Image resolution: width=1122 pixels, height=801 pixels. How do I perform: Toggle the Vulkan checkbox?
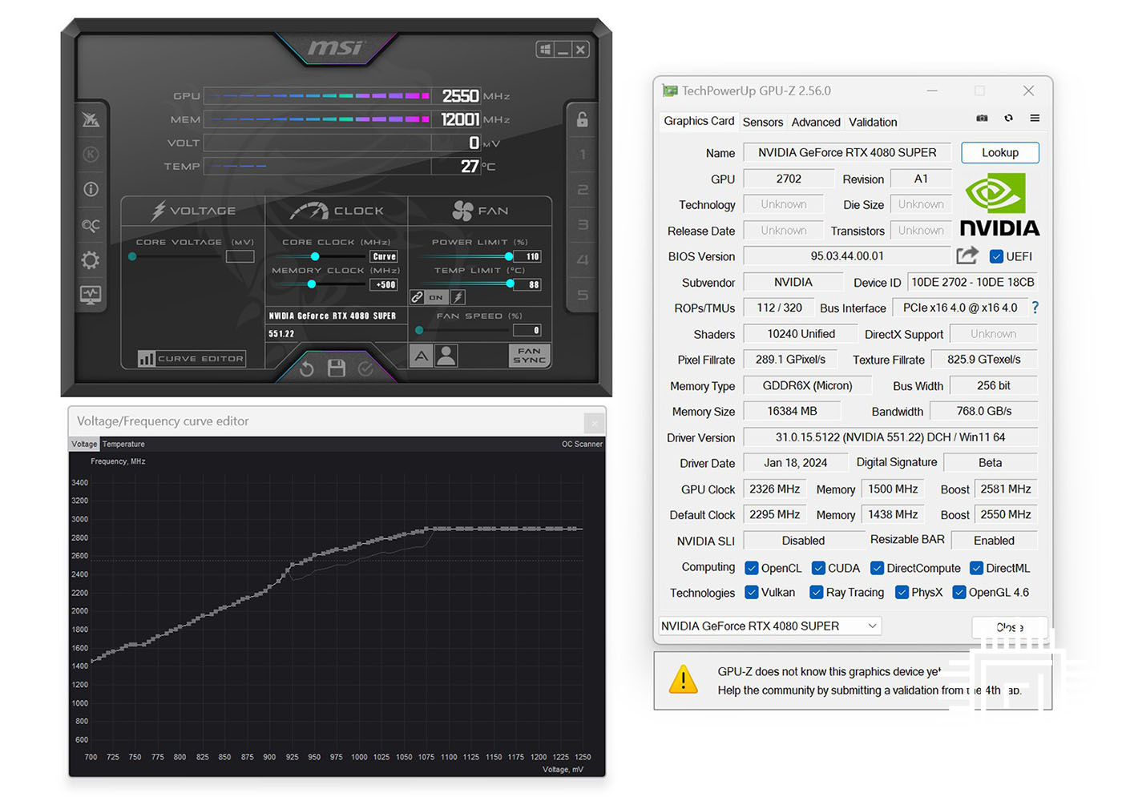point(751,592)
